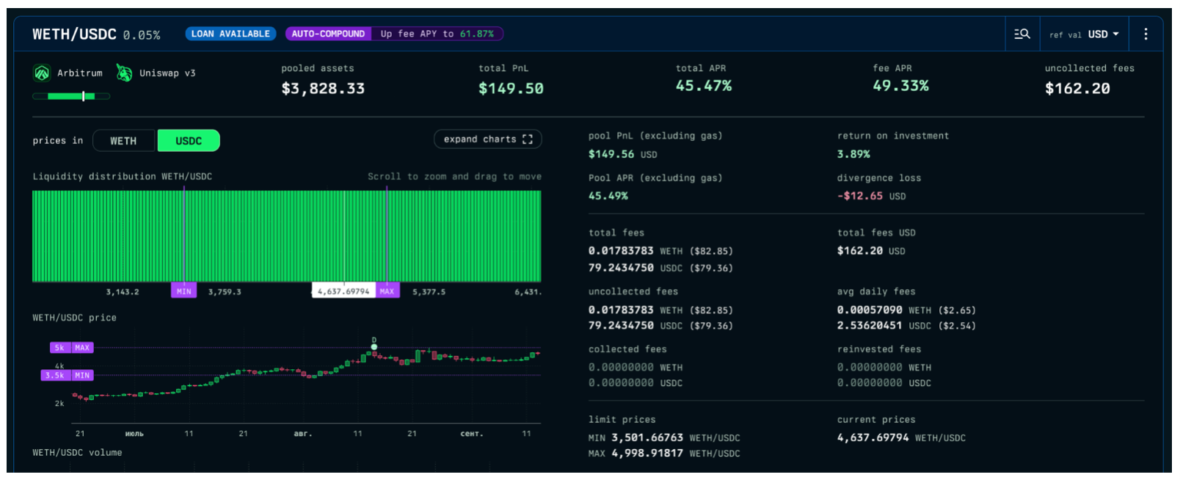Click the Uniswap v3 unicorn icon

tap(125, 73)
